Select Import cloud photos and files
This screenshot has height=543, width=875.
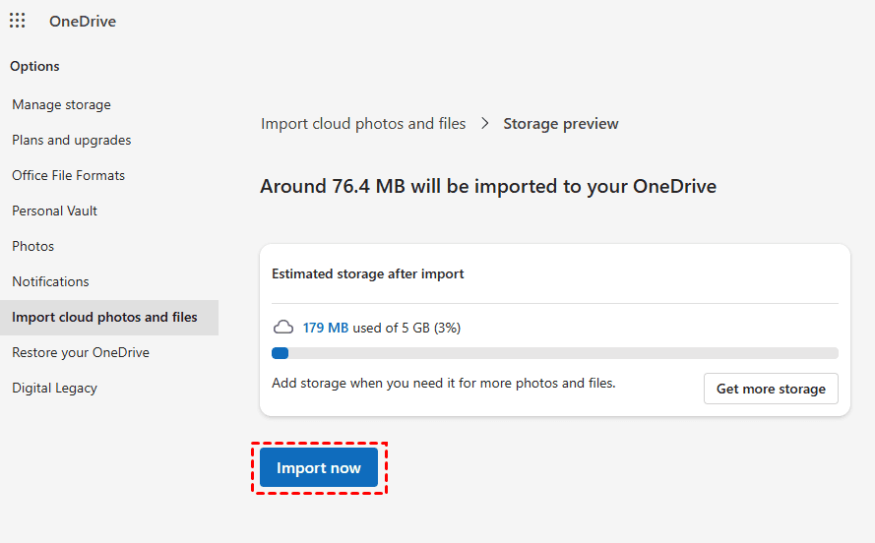coord(104,317)
